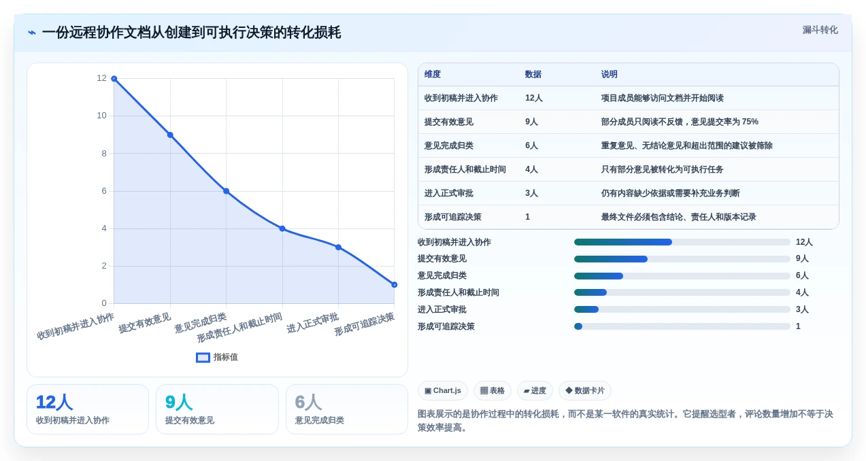Click x-axis label 提交有效意见 on chart
This screenshot has height=461, width=866.
[145, 323]
